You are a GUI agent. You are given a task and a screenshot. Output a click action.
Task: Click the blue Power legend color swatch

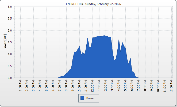coord(82,98)
